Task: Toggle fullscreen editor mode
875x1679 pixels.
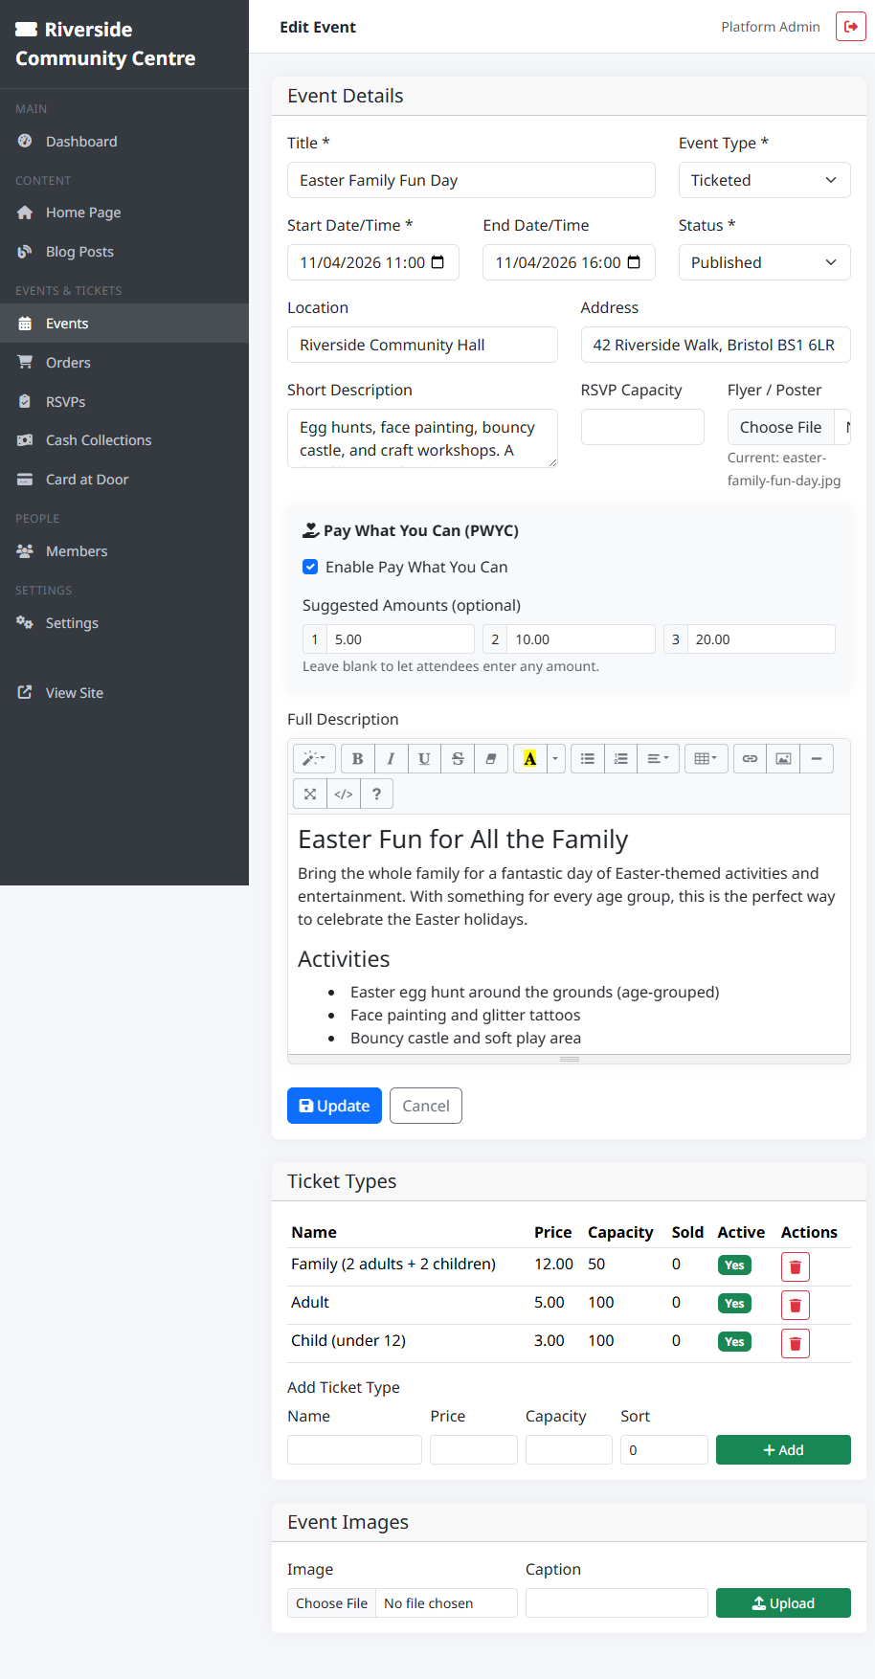Action: pos(310,794)
